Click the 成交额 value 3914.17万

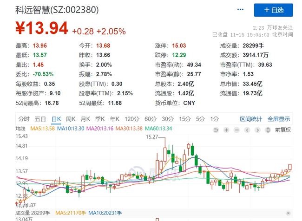[256, 55]
